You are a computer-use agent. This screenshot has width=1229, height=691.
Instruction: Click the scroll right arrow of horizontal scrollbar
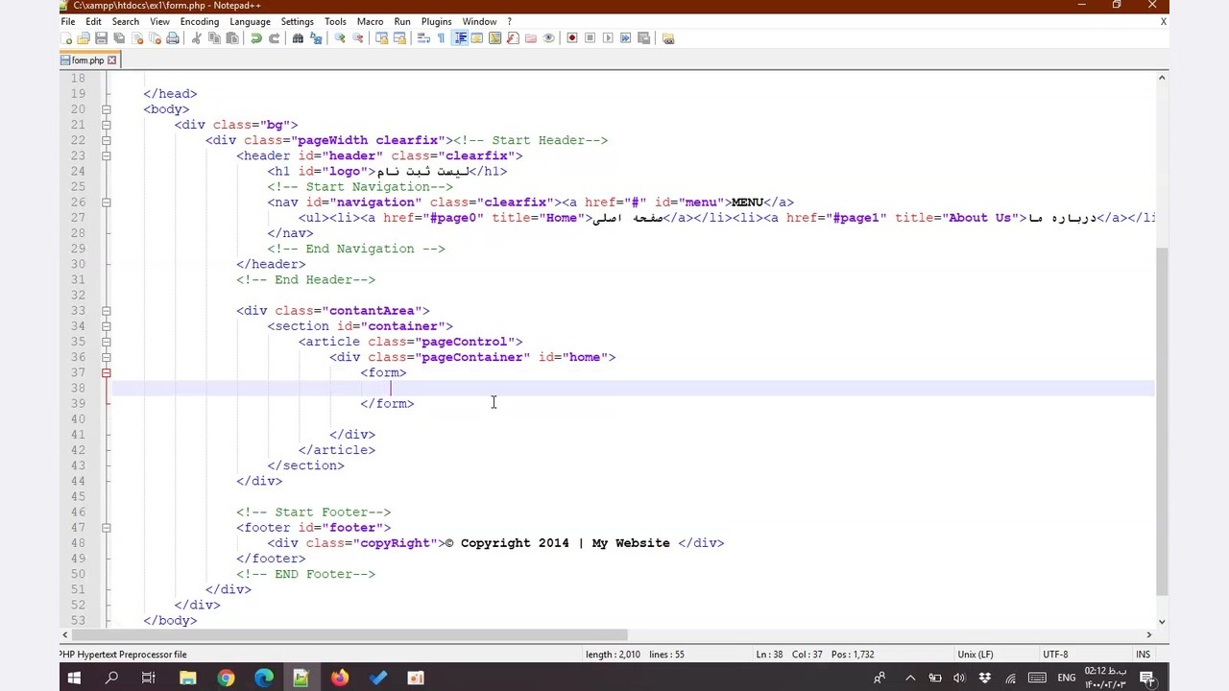1148,634
